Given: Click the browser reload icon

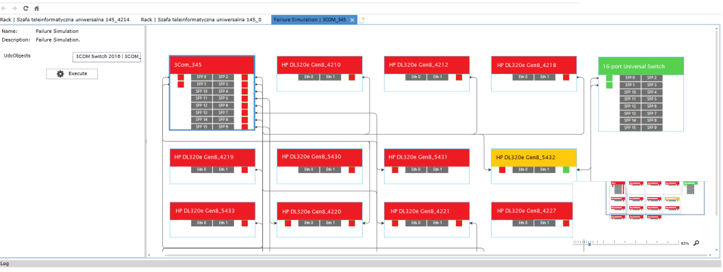Looking at the screenshot, I should click(26, 8).
